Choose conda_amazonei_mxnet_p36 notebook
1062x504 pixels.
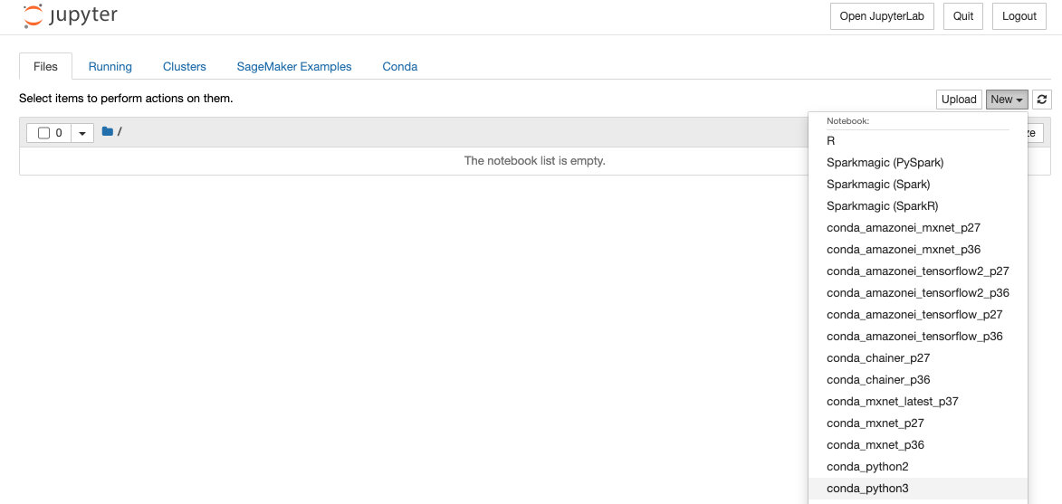pyautogui.click(x=918, y=249)
